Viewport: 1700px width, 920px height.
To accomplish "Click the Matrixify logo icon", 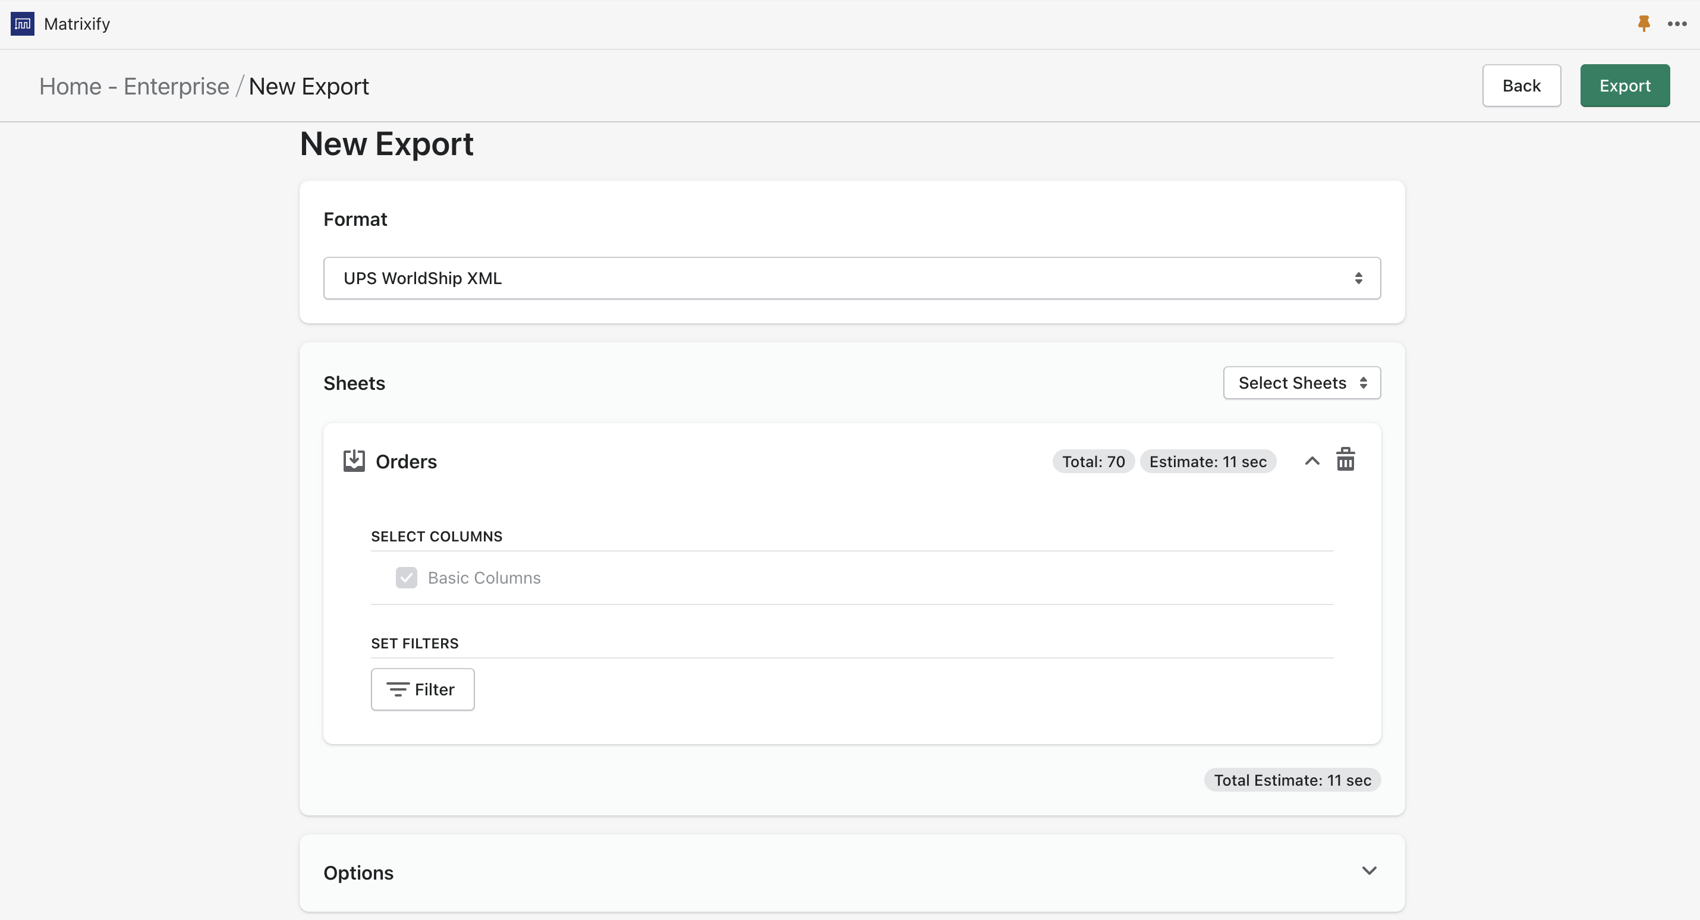I will point(22,23).
